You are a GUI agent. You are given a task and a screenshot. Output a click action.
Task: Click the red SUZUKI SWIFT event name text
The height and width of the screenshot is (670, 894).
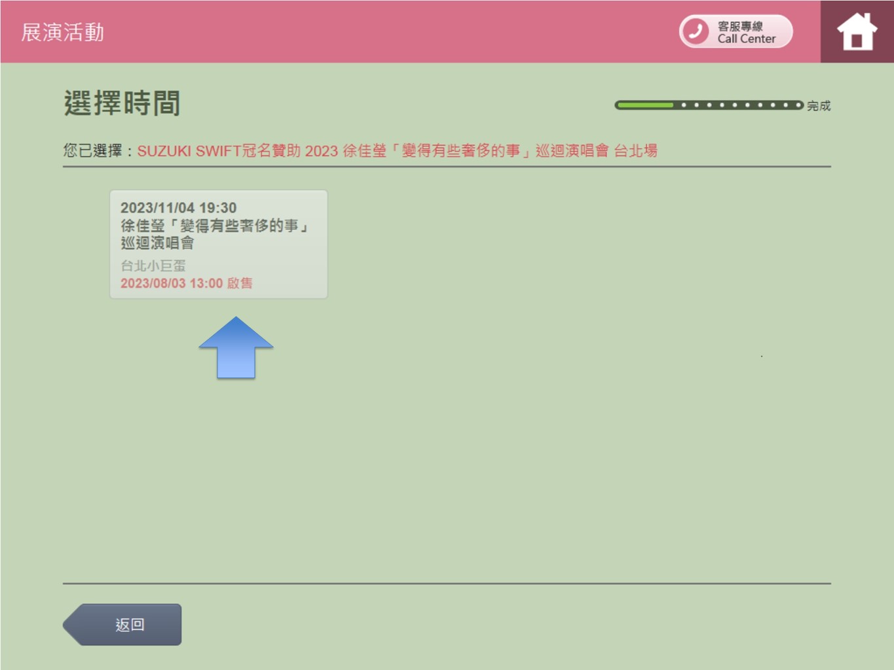point(397,151)
